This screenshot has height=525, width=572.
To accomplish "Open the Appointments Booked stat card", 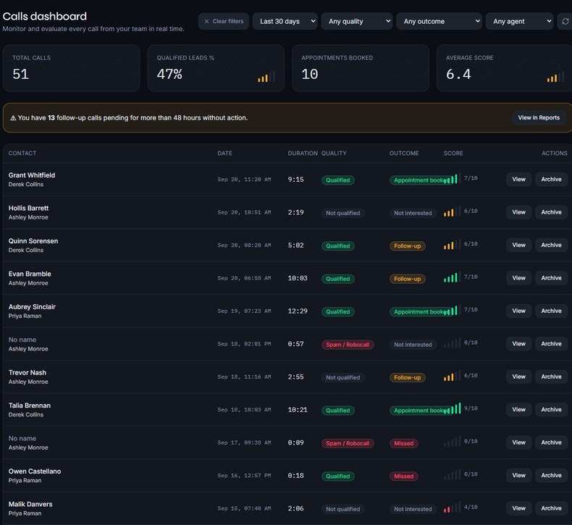I will click(x=361, y=68).
